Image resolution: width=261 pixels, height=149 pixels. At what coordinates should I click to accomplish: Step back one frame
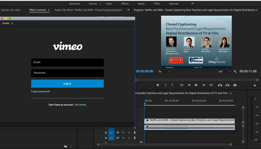coord(189,85)
